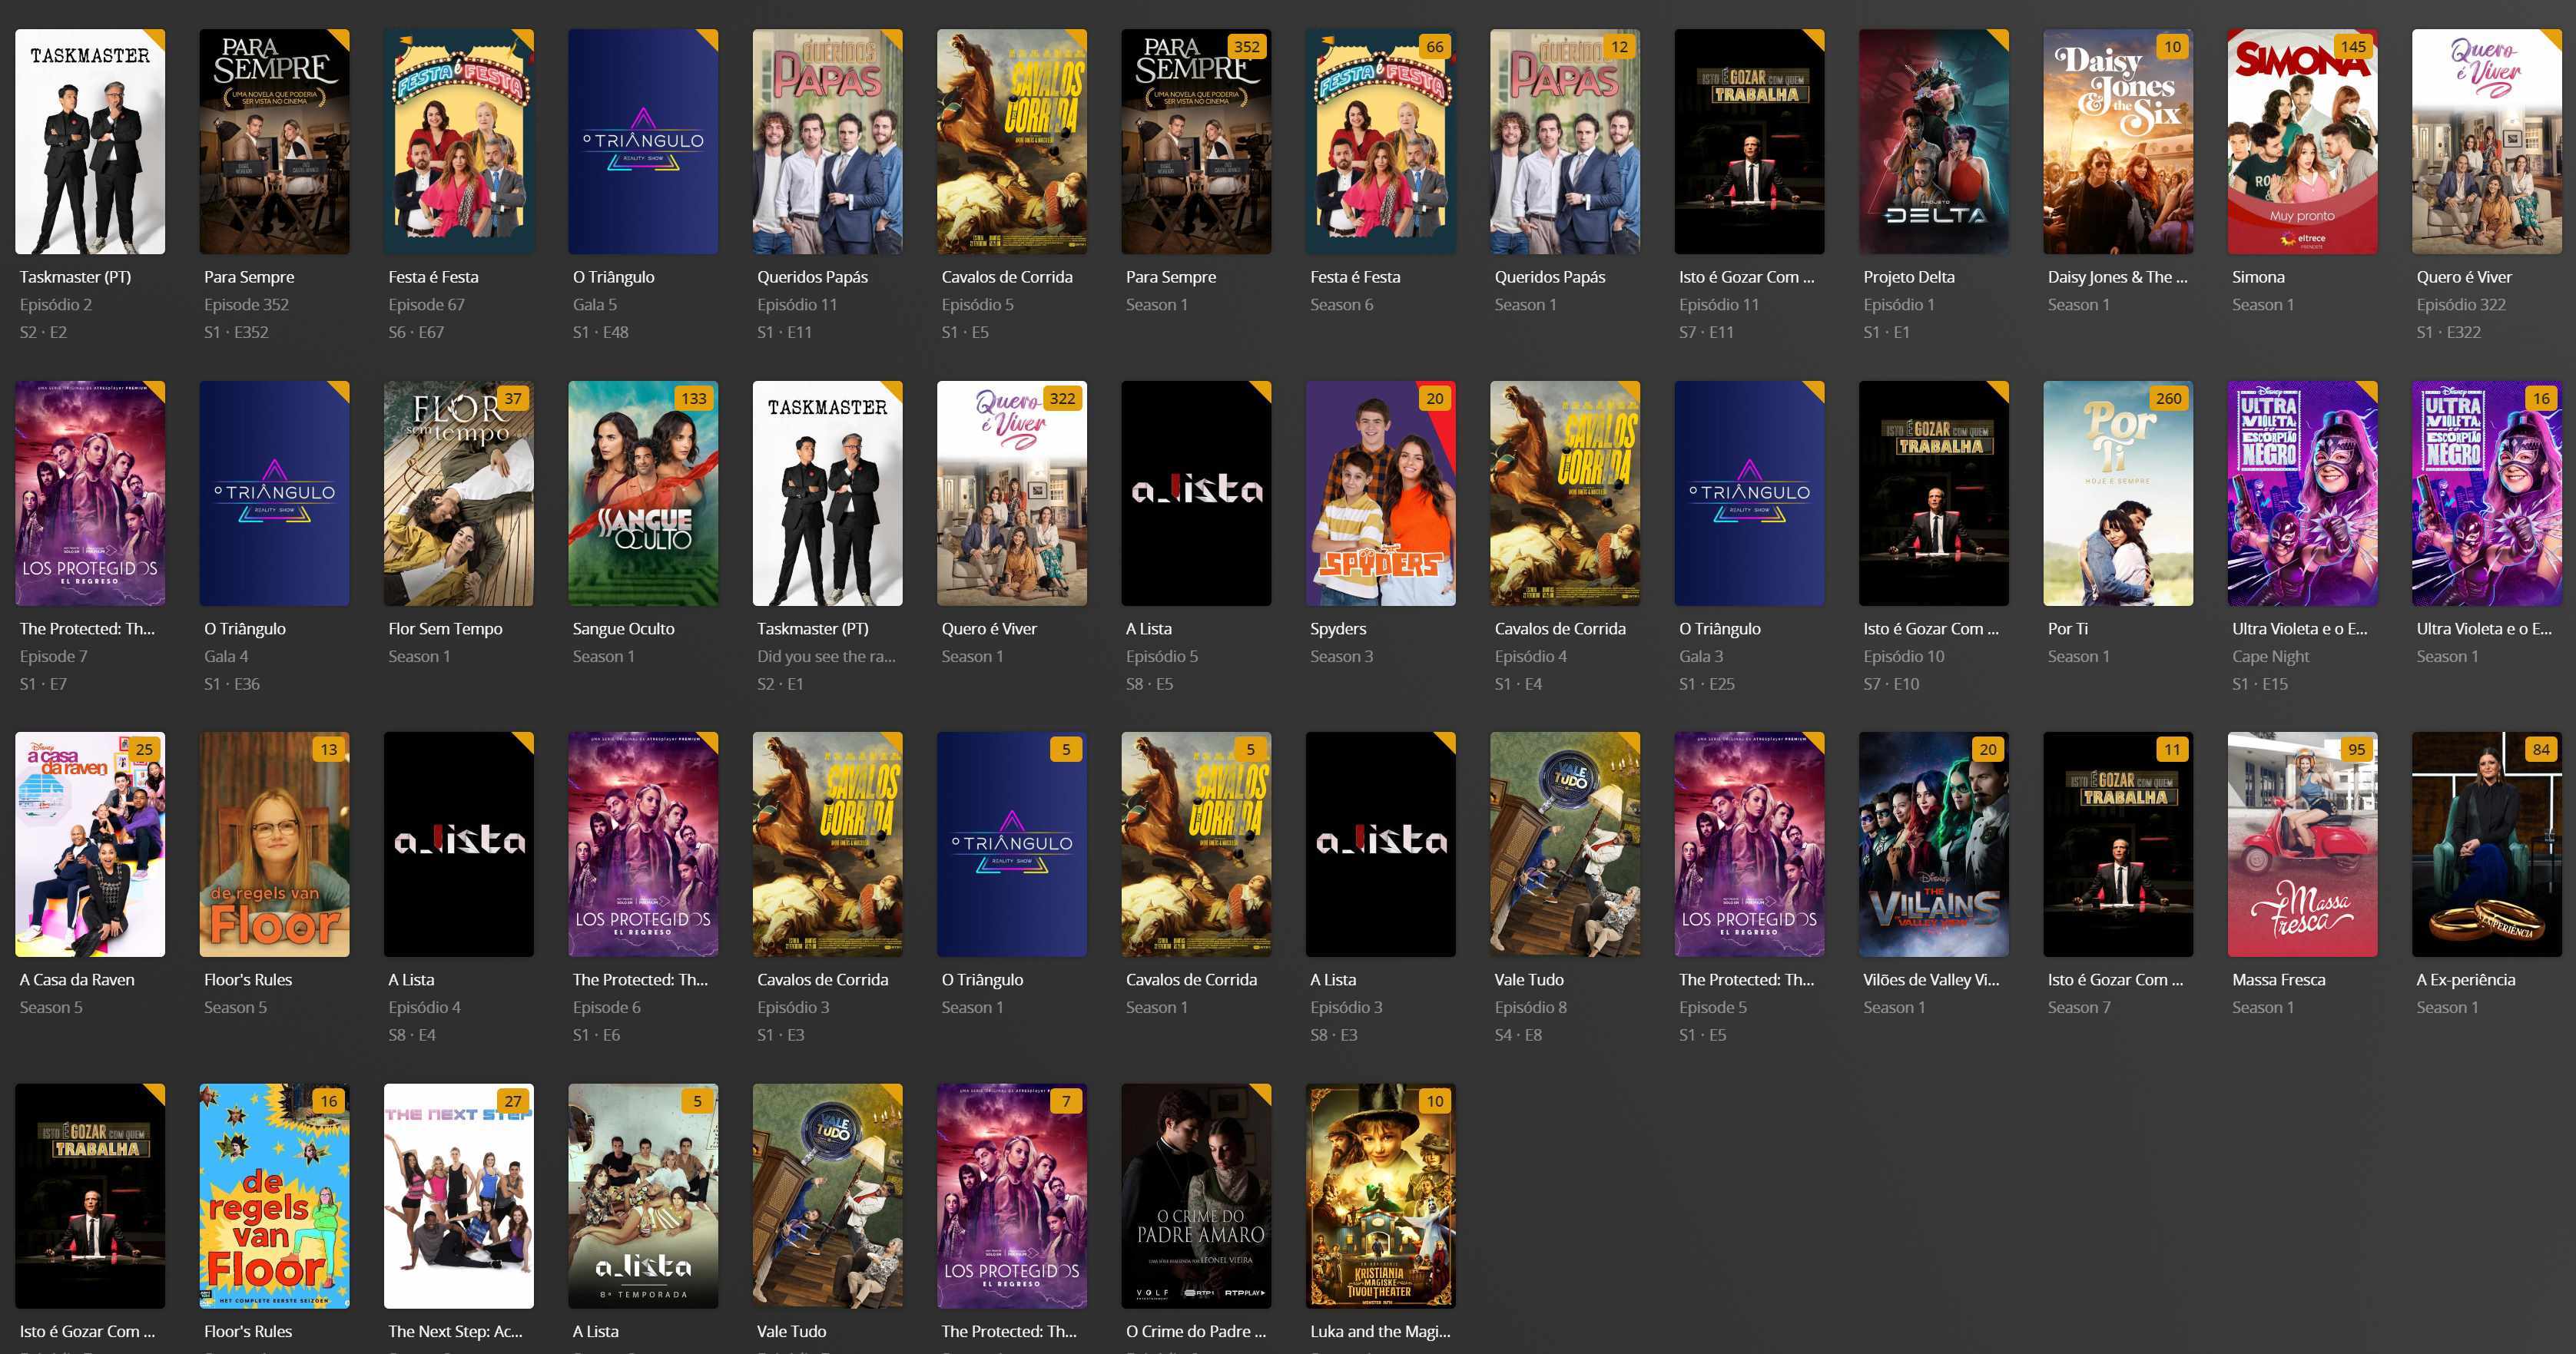This screenshot has height=1354, width=2576.
Task: Open the Isto é Gozar Com Season 7 poster
Action: coord(2118,844)
